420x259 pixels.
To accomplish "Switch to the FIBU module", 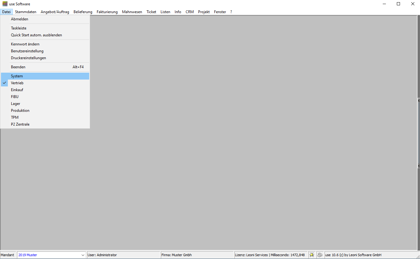I will pos(45,97).
